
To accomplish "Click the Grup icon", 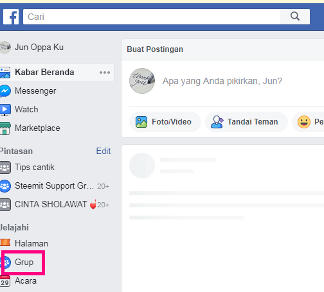I will pos(5,262).
